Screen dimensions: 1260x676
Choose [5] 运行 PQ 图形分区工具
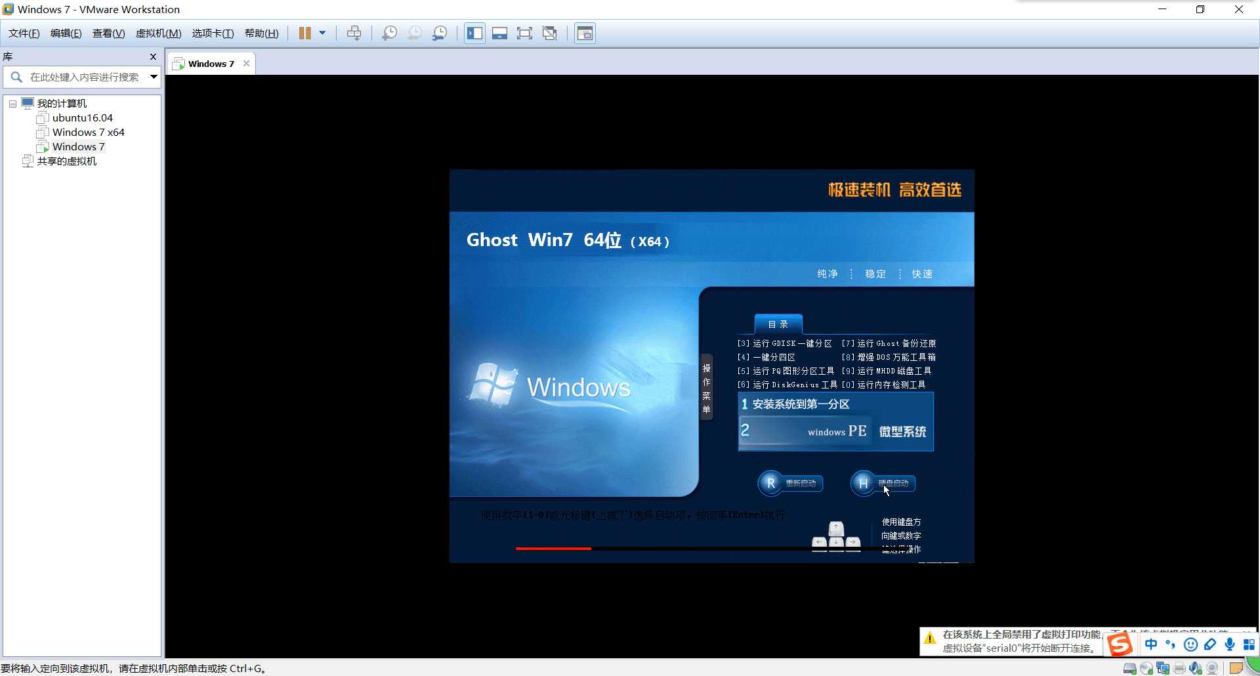click(x=786, y=371)
